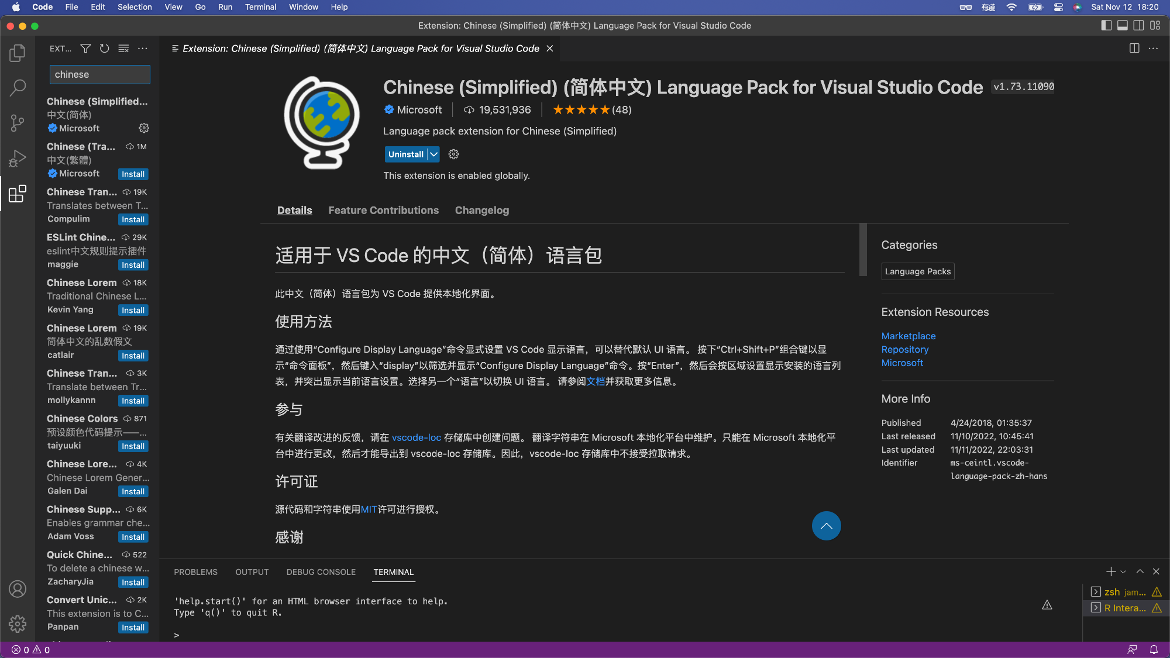Open the Microsoft resource link
The width and height of the screenshot is (1170, 658).
[902, 363]
